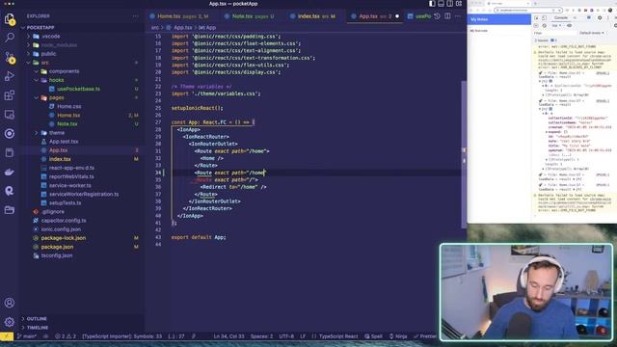Click the Spell checker status item
617x347 pixels.
[373, 336]
